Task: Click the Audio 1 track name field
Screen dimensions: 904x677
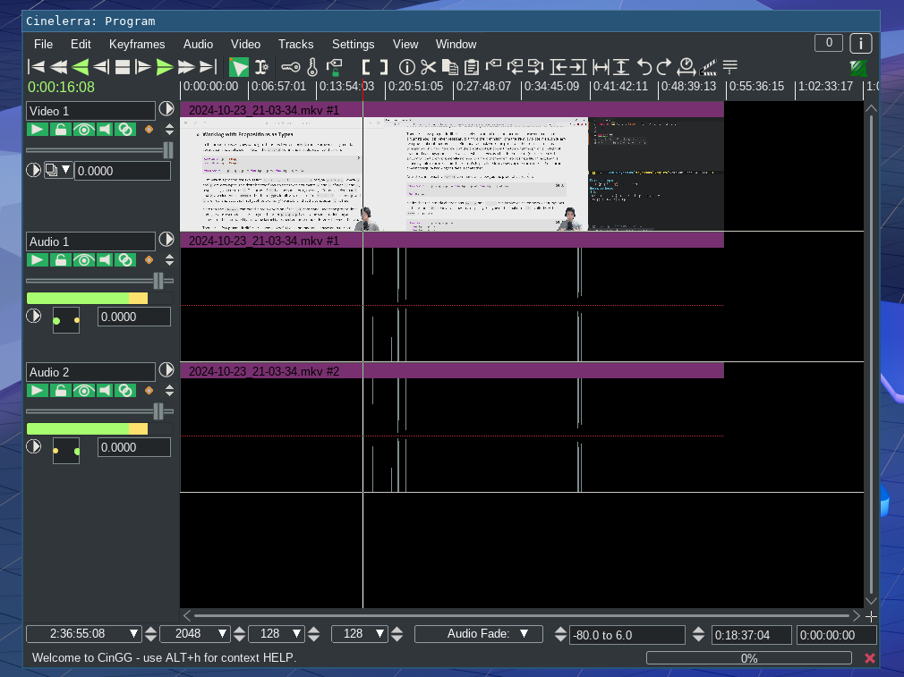Action: coord(90,241)
